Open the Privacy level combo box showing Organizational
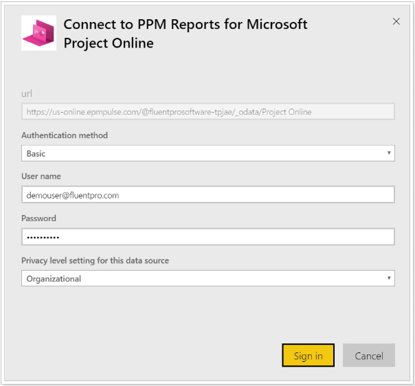Screen dimensions: 415x386 (x=208, y=278)
